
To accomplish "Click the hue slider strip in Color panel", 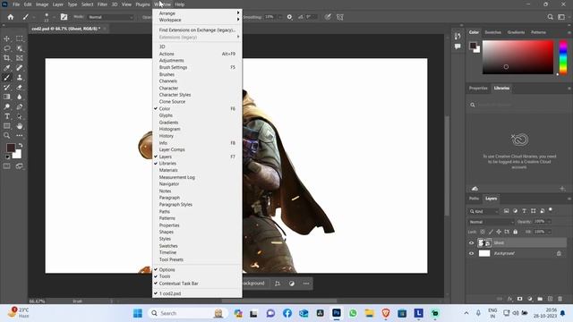I will click(x=563, y=57).
